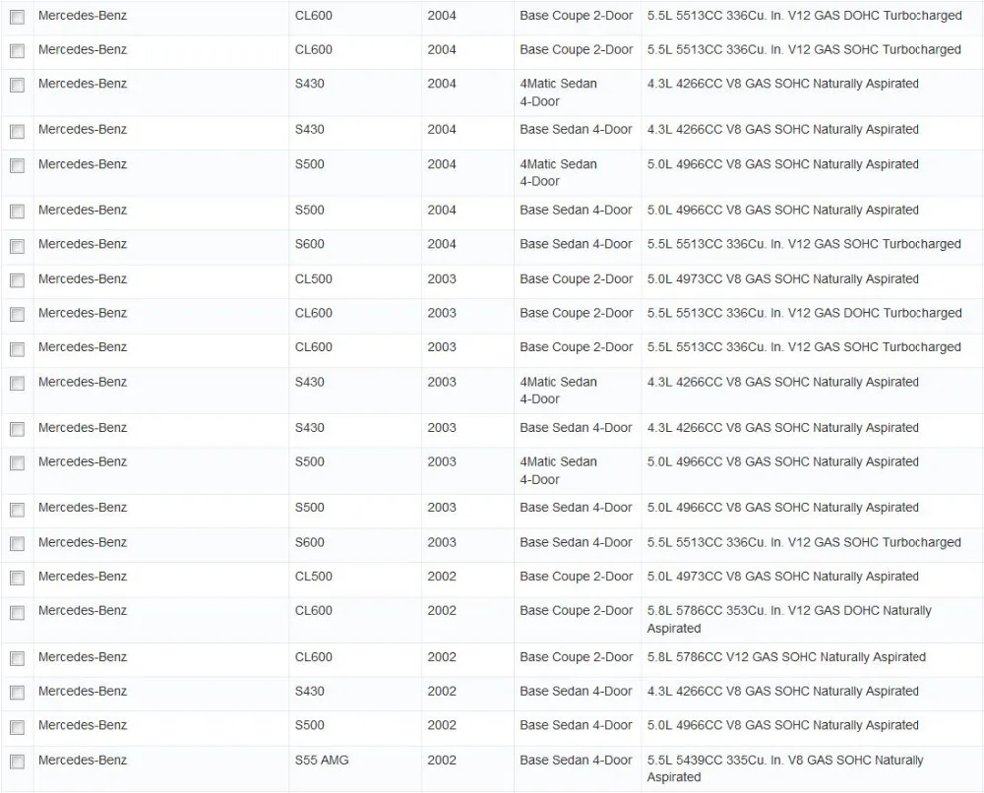This screenshot has width=984, height=793.
Task: Check the 2003 CL600 SOHC Turbocharged row
Action: [x=18, y=349]
